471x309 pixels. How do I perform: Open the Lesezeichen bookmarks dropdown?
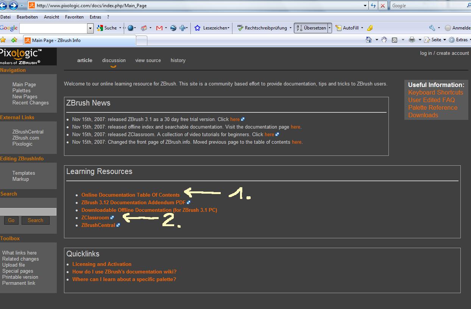228,28
